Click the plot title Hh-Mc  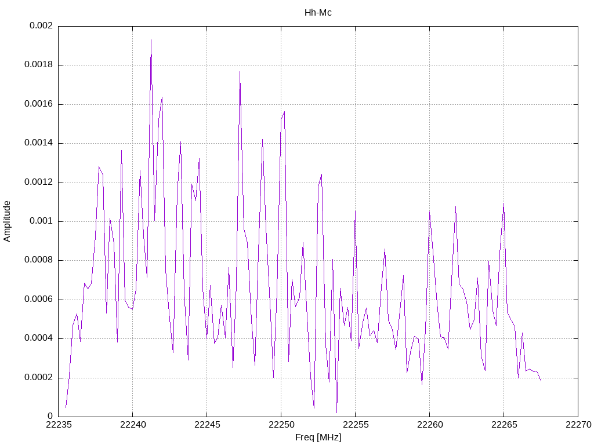click(318, 13)
